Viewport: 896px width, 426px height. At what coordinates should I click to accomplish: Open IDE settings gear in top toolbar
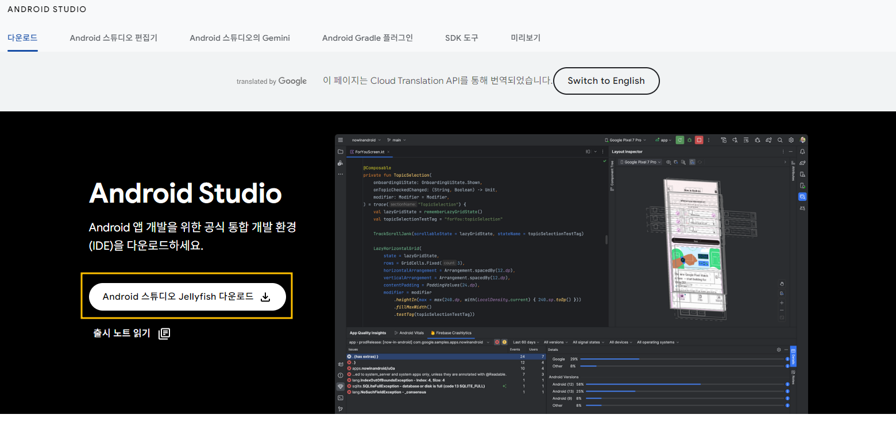(791, 140)
